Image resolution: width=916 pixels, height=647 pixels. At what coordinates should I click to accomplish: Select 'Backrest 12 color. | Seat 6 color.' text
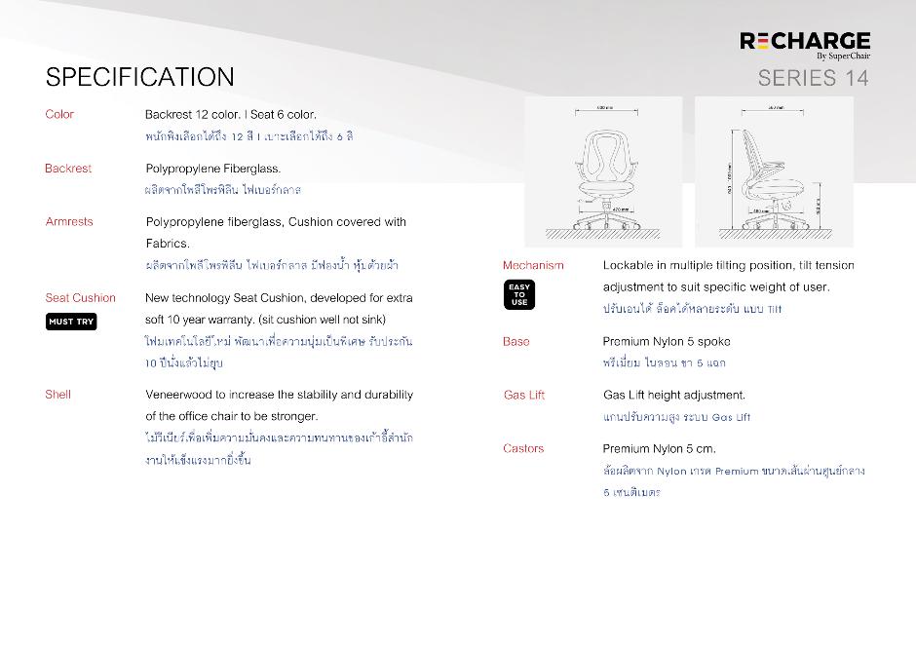point(231,114)
